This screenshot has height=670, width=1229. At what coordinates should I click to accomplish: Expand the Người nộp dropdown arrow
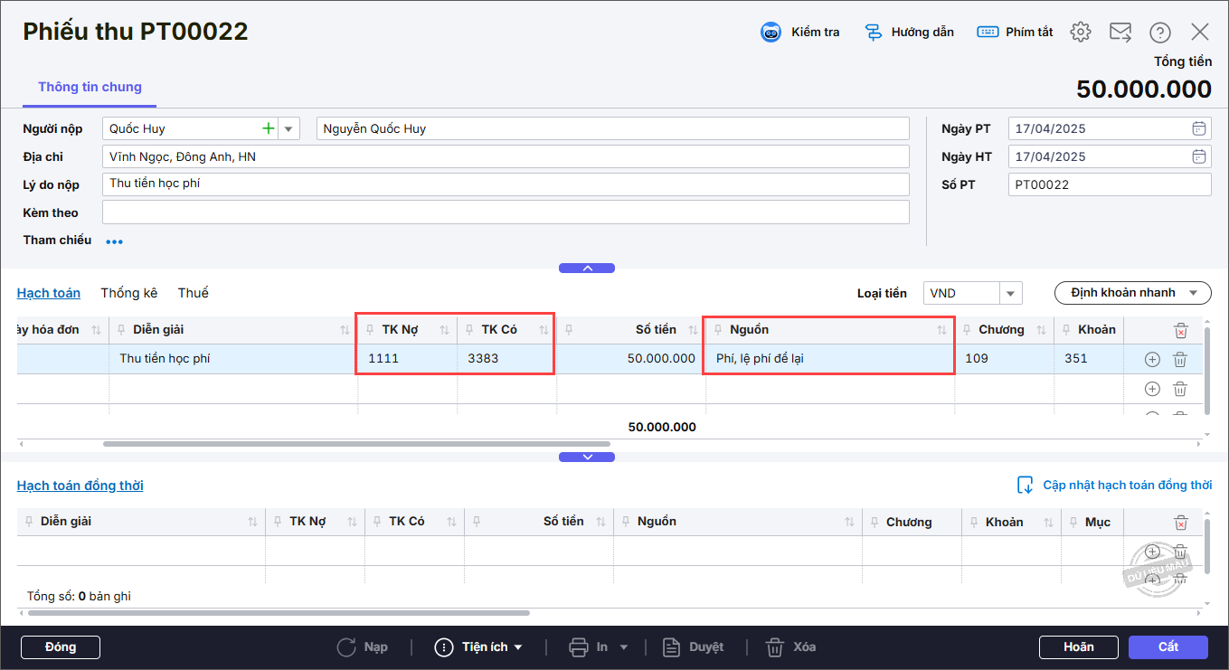[289, 128]
